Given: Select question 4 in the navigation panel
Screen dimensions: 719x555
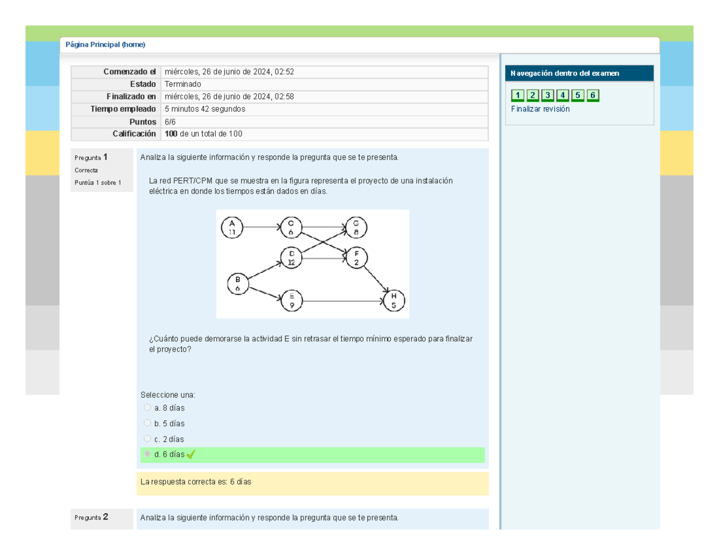Looking at the screenshot, I should [x=563, y=95].
